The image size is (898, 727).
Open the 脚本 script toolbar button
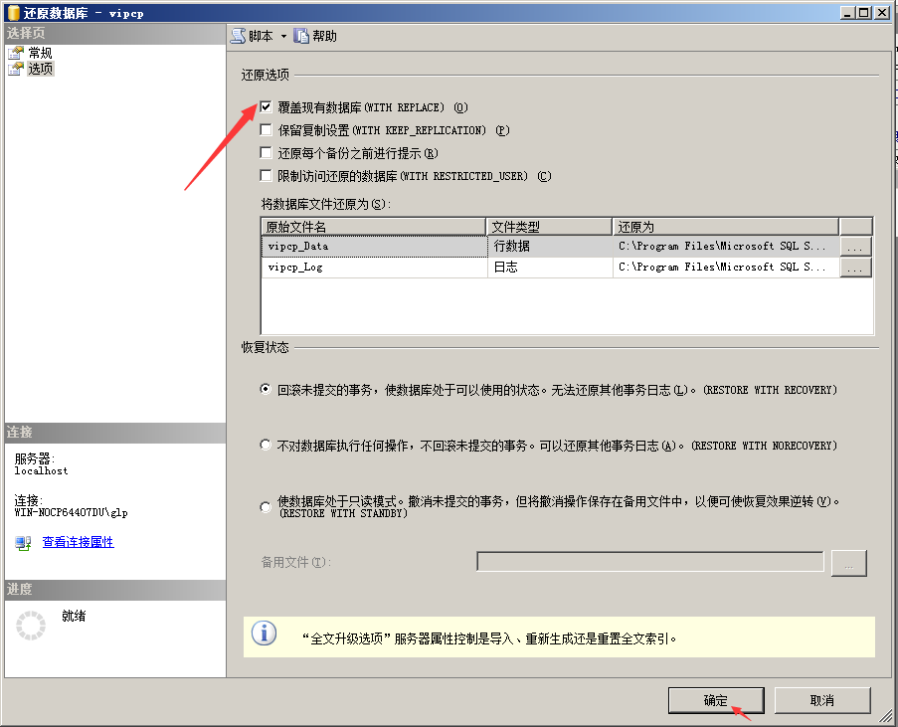click(x=252, y=36)
